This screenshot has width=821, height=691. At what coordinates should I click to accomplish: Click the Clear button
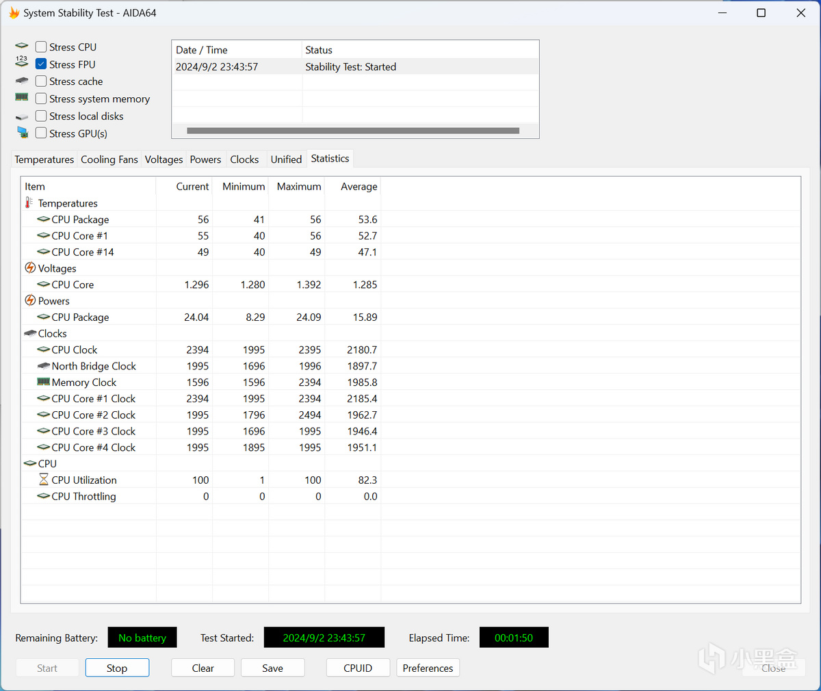coord(203,668)
